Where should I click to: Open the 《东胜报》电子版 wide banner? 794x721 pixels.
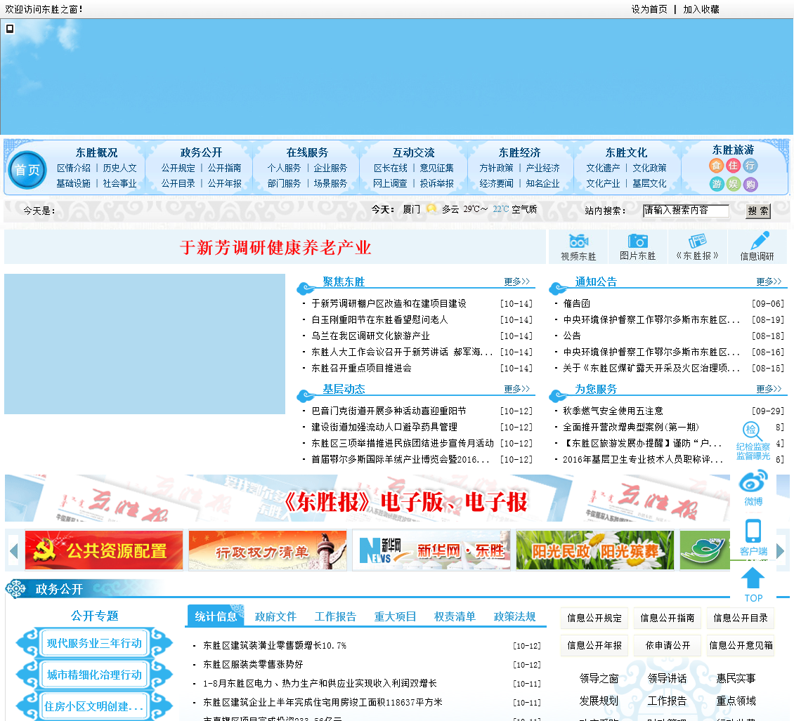tap(367, 498)
